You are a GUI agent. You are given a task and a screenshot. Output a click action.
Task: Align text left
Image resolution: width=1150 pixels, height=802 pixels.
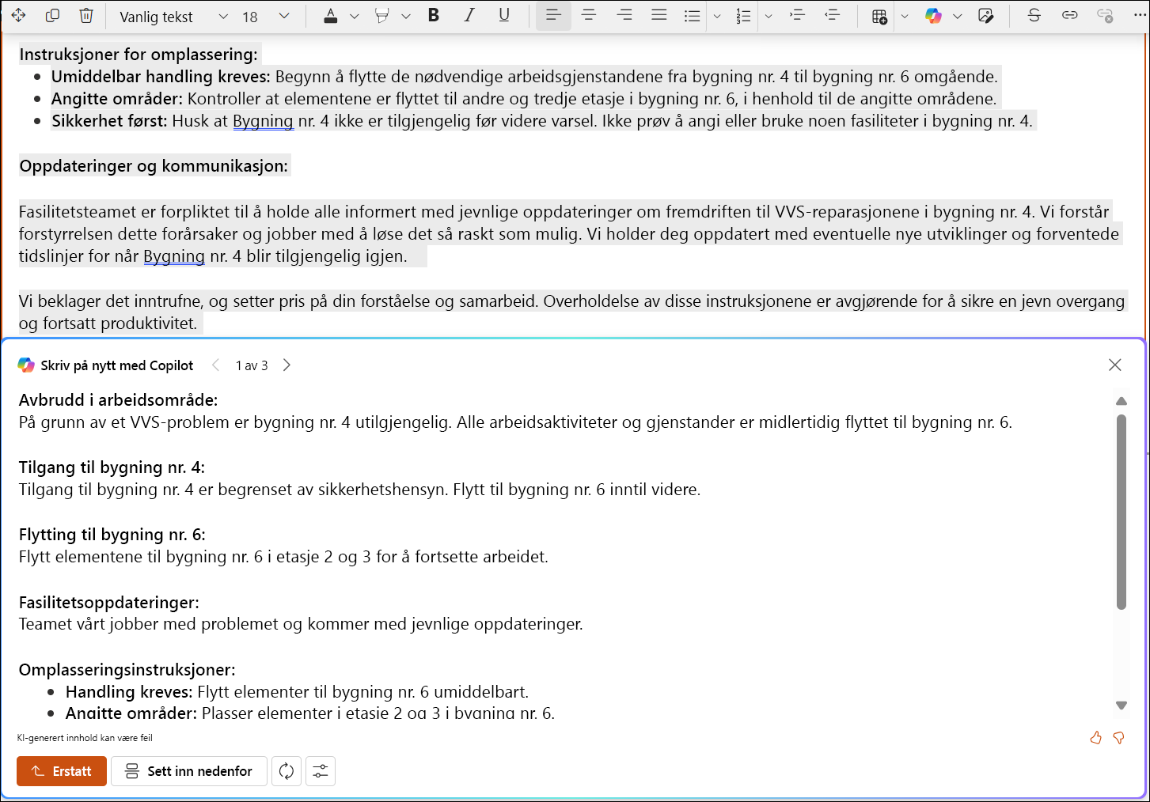[x=553, y=16]
